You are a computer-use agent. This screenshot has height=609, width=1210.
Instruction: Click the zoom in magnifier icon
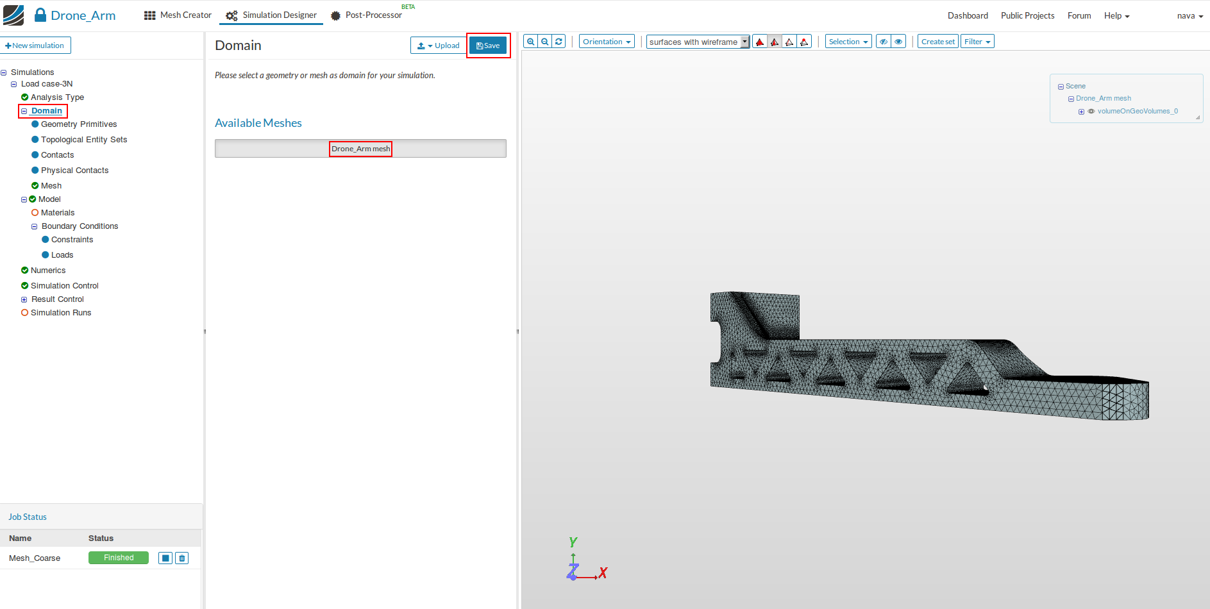pos(530,42)
